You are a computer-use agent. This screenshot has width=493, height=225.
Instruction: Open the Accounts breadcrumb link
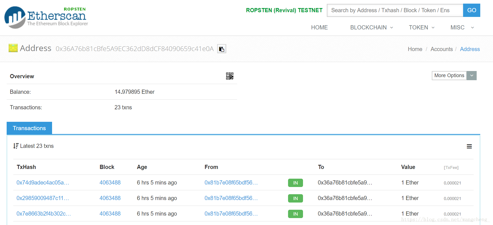[x=441, y=49]
